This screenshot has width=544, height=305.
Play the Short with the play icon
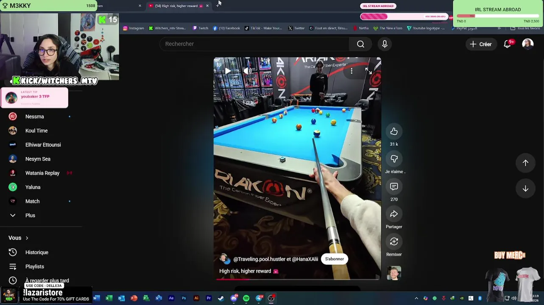pyautogui.click(x=227, y=71)
